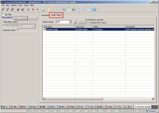Image resolution: width=159 pixels, height=113 pixels.
Task: Select the Remote Install task name cell
Action: point(59,29)
